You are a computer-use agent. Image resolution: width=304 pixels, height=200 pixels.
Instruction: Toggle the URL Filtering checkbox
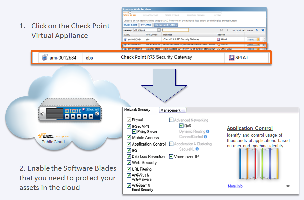[129, 169]
